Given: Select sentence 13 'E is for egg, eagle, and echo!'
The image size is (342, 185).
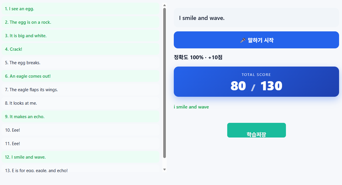Looking at the screenshot, I should (x=80, y=169).
